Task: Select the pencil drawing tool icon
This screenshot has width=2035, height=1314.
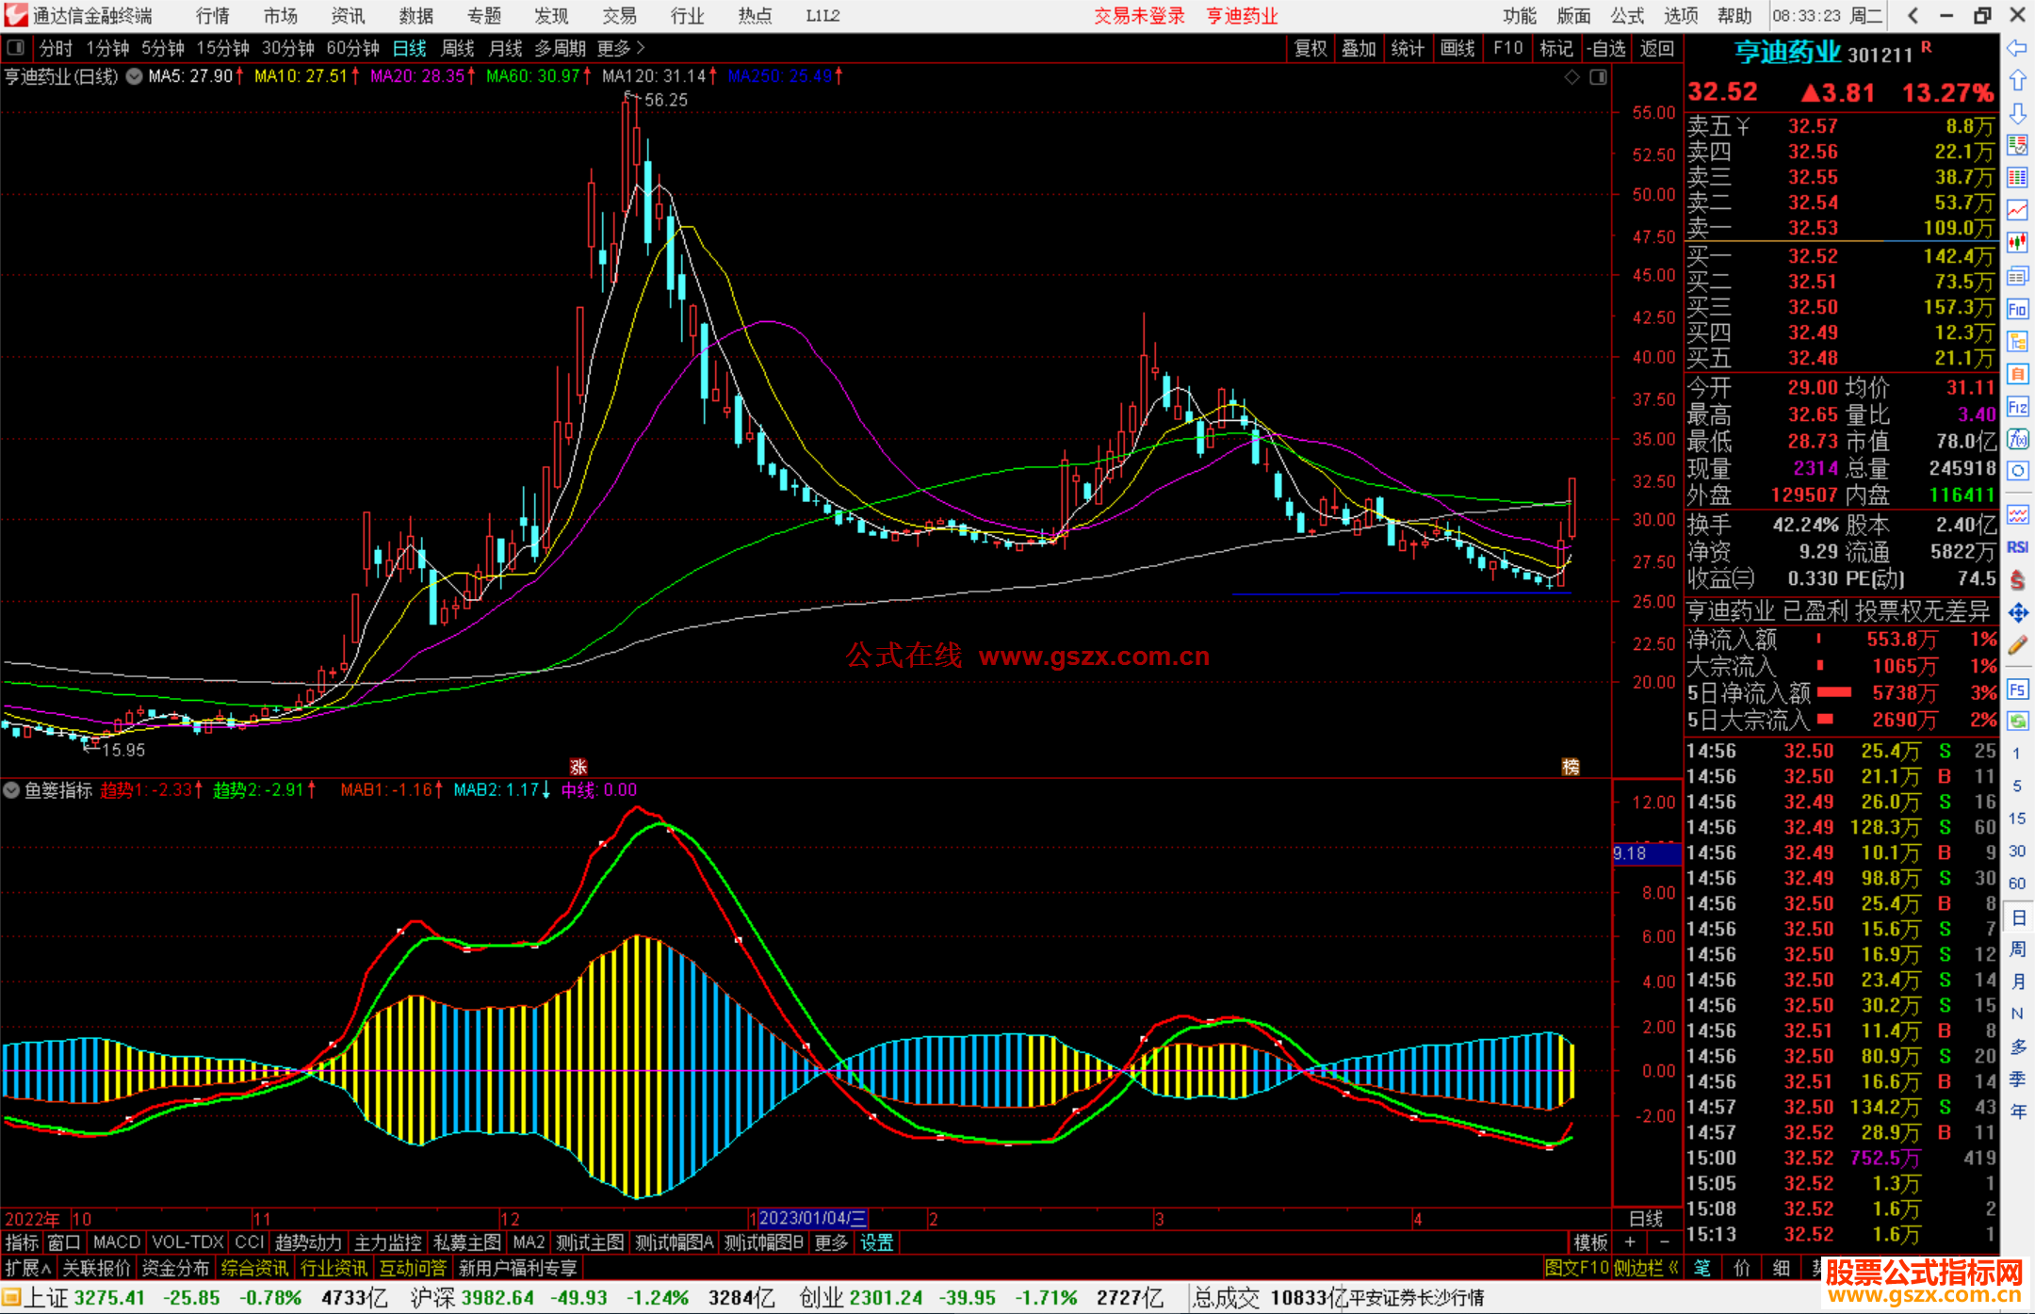Action: (x=2017, y=646)
